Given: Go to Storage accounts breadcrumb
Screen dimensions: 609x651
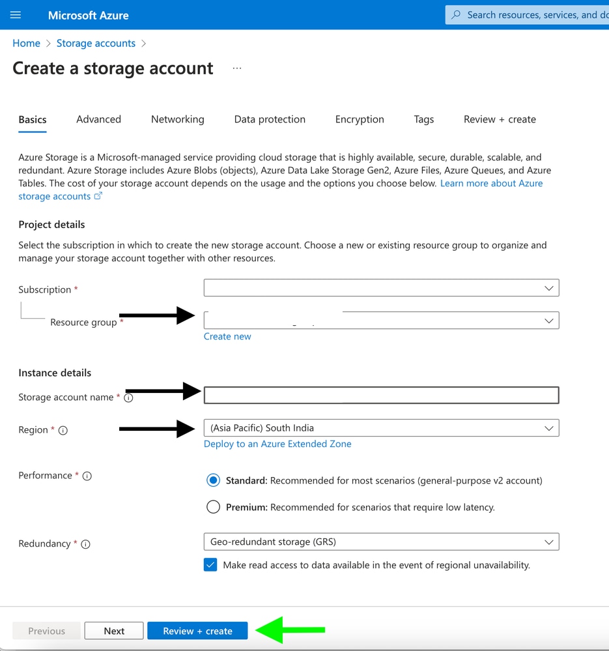Looking at the screenshot, I should tap(96, 43).
